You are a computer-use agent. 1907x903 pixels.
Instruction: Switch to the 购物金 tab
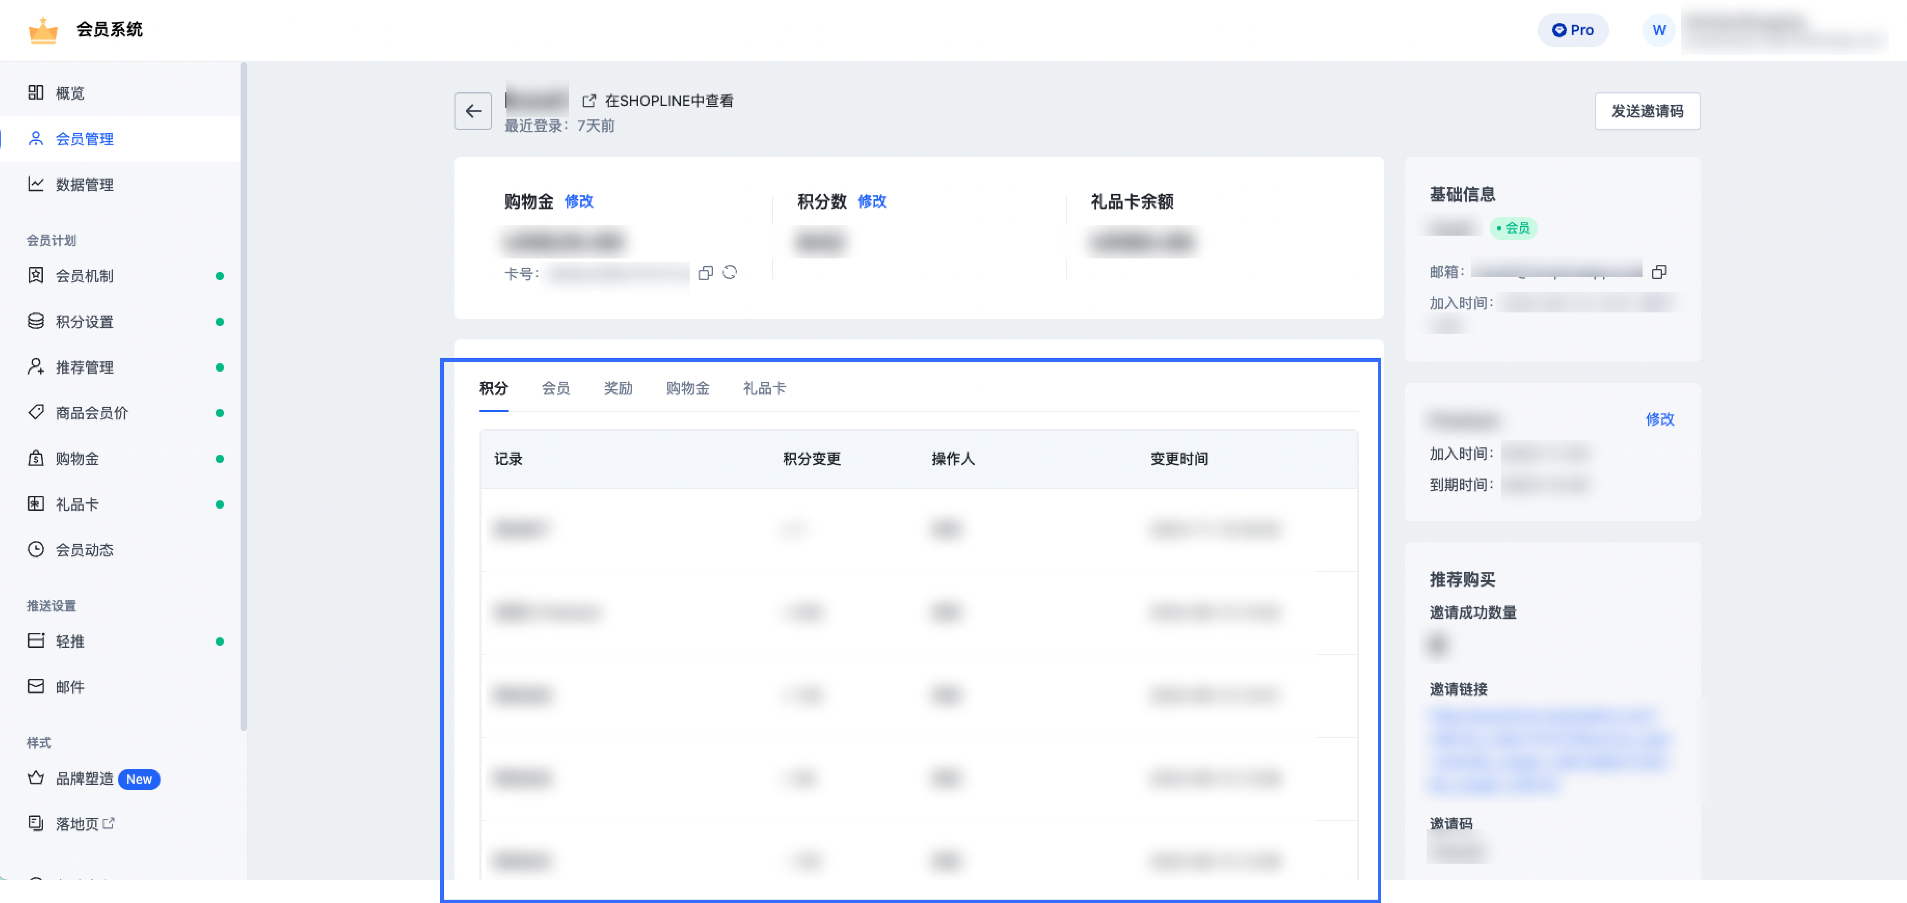coord(688,388)
